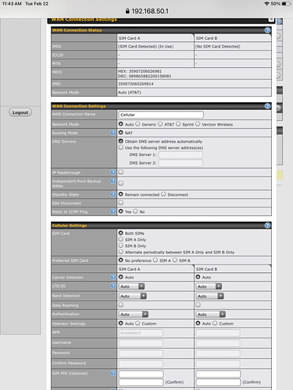The width and height of the screenshot is (293, 390).
Task: Select Auto Carrier Selection for SIM Card A
Action: [121, 277]
